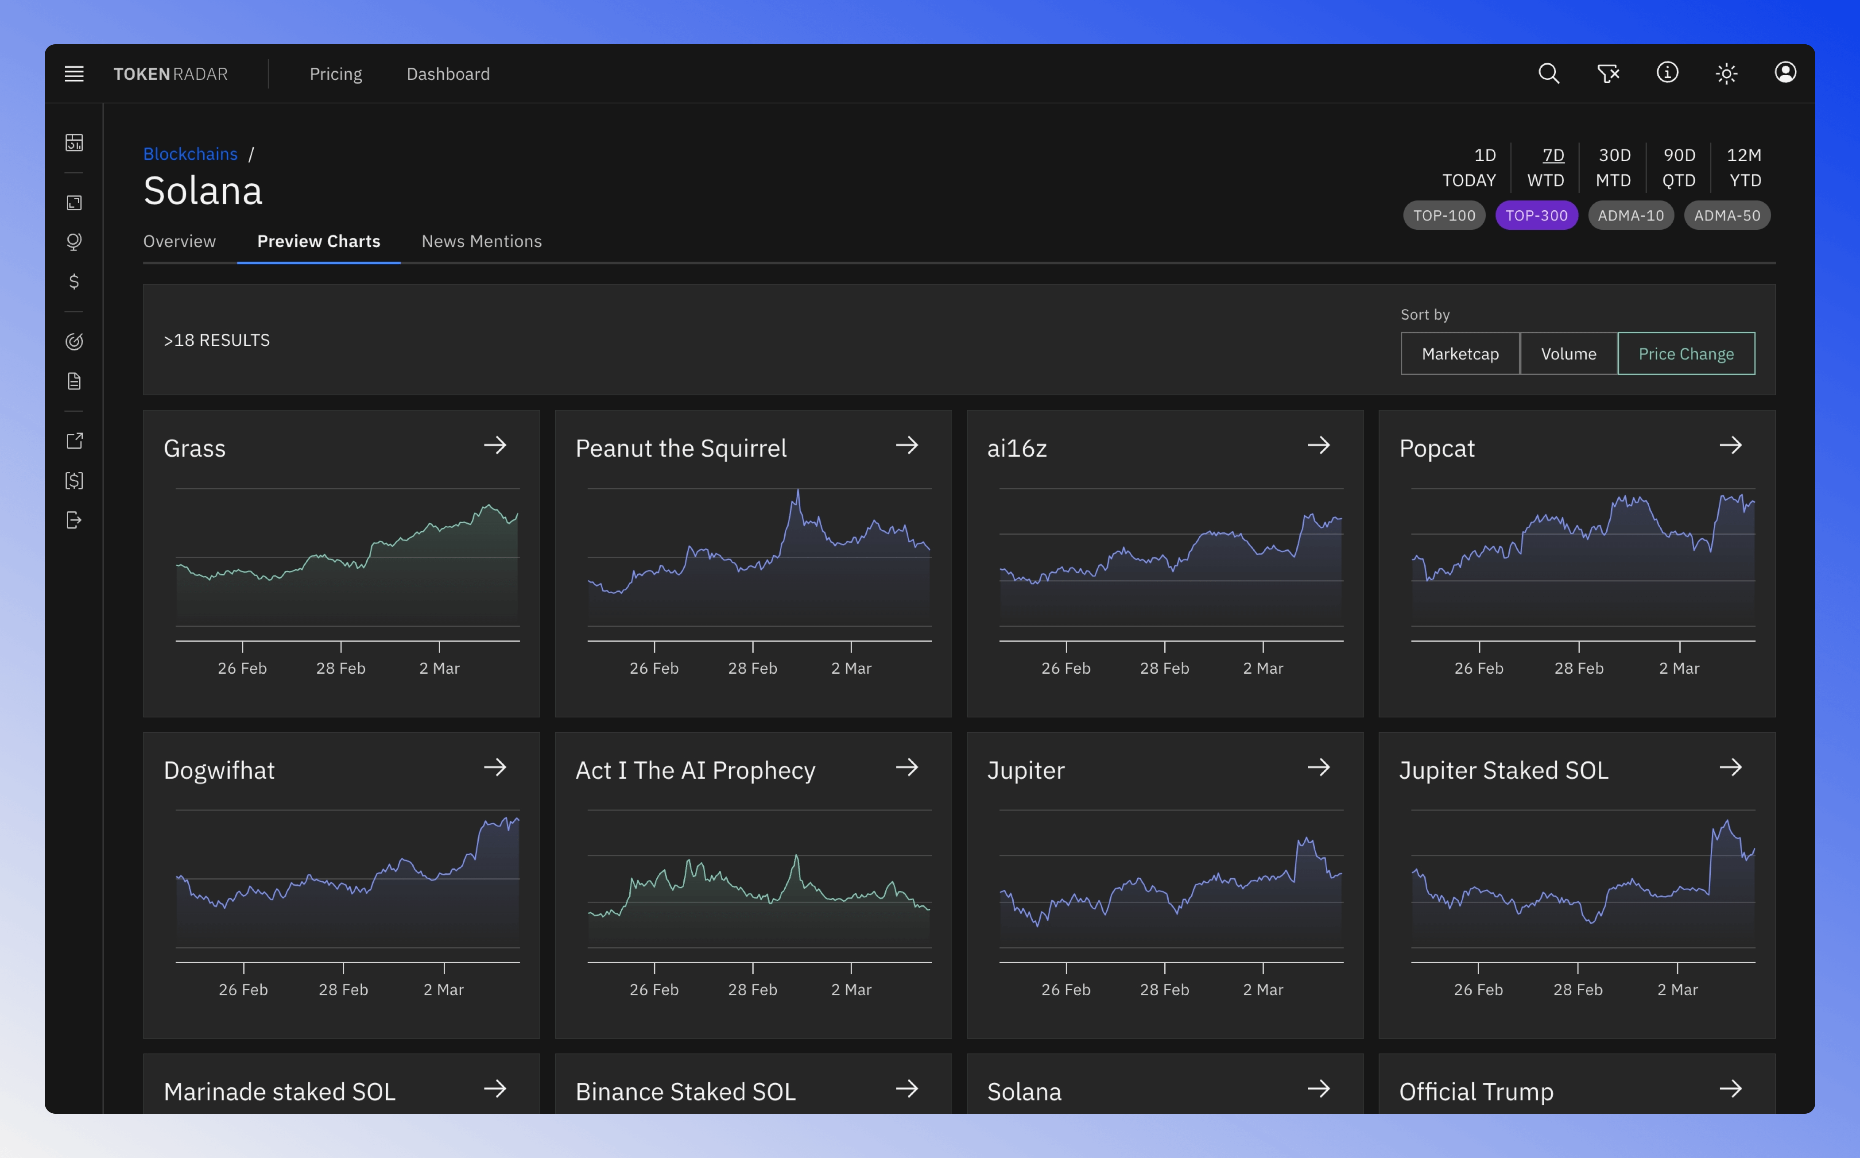The width and height of the screenshot is (1860, 1158).
Task: Select the 1D TODAY time range
Action: coord(1469,168)
